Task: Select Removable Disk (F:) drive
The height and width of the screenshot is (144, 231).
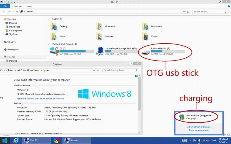Action: [x=163, y=51]
